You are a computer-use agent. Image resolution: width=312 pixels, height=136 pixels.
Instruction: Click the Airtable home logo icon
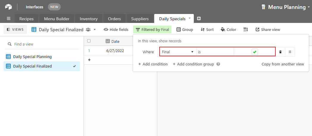click(x=8, y=7)
